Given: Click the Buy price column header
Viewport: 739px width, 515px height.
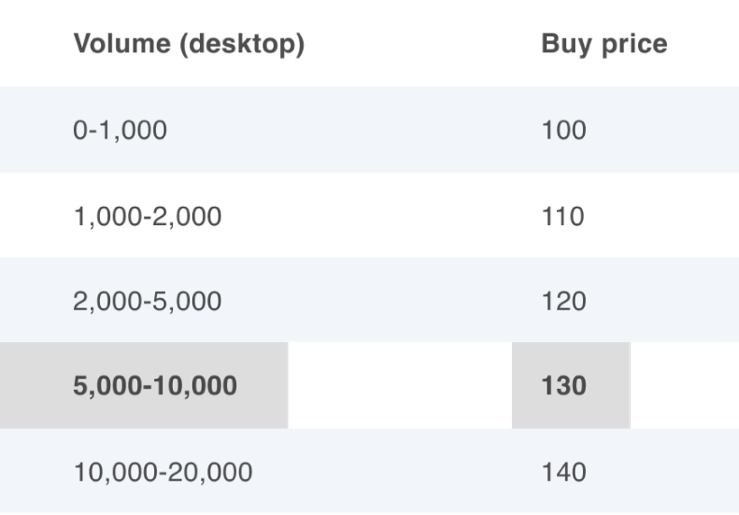Looking at the screenshot, I should pos(604,44).
